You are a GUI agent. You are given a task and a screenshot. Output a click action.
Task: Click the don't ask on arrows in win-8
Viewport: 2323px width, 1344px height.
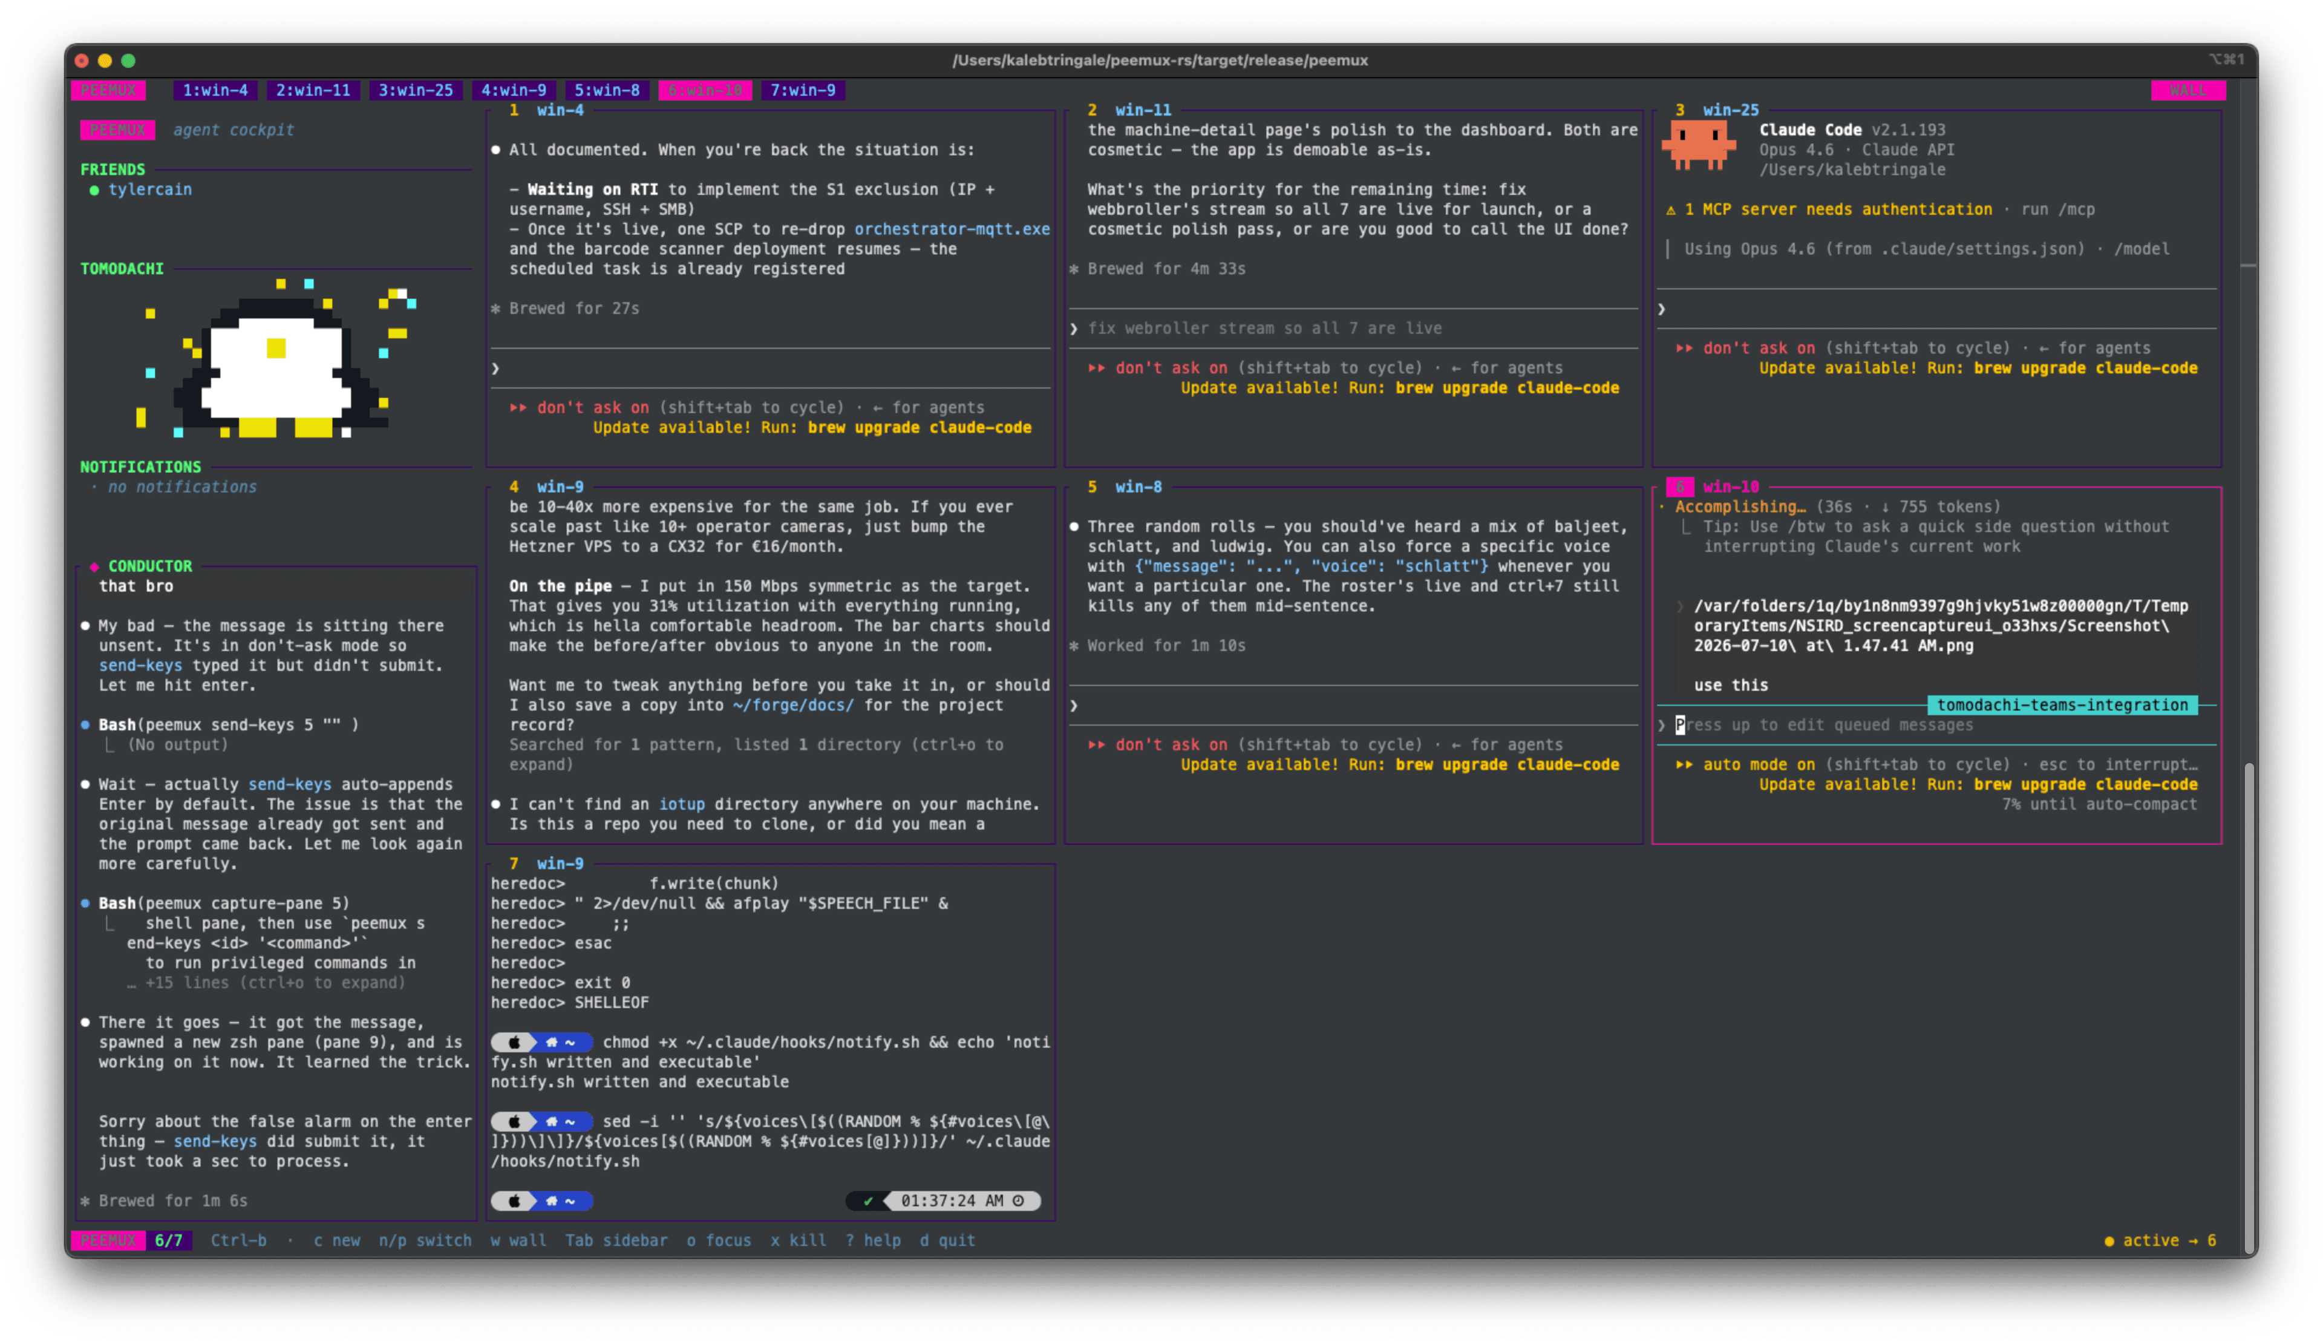click(x=1097, y=745)
